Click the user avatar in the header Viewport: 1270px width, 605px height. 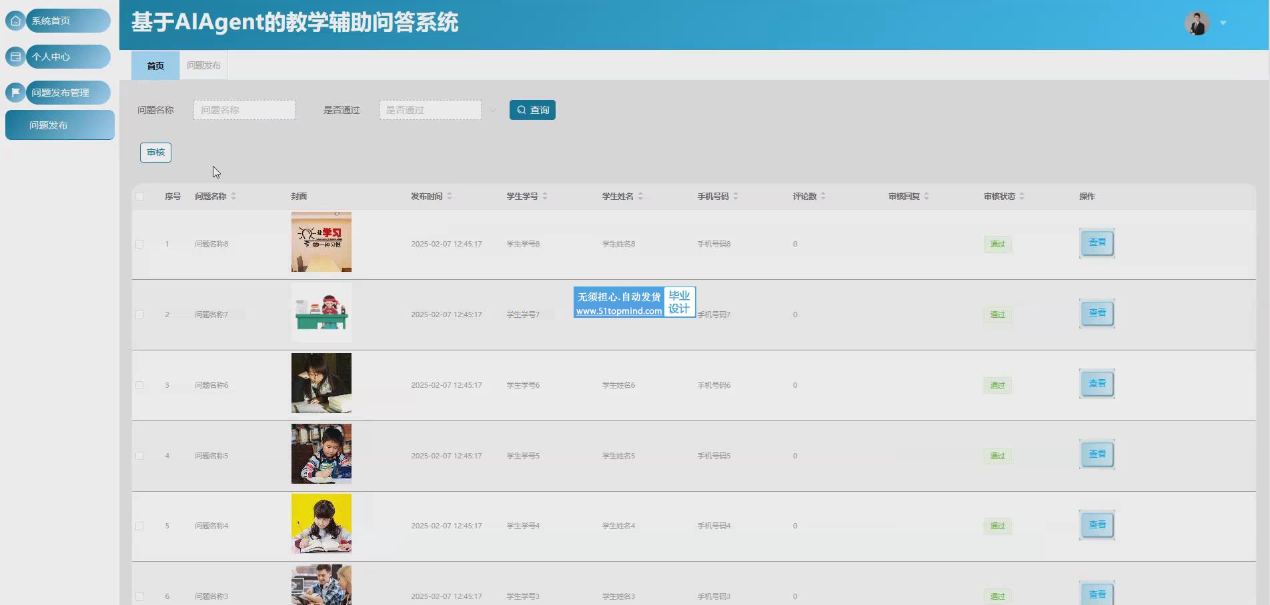(x=1197, y=23)
